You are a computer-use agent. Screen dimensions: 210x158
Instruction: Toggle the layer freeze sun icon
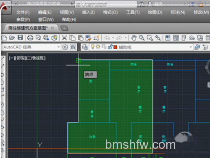point(98,47)
